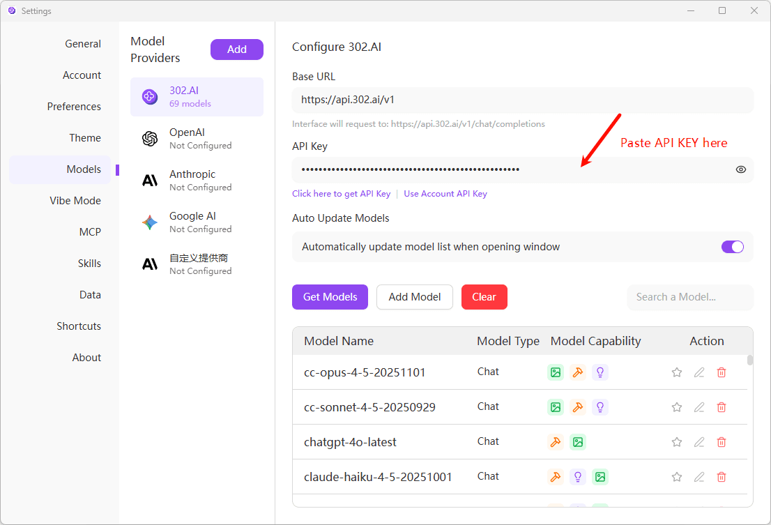Screen dimensions: 771x525
Task: Select the 302.AI provider icon in the list
Action: [x=150, y=96]
